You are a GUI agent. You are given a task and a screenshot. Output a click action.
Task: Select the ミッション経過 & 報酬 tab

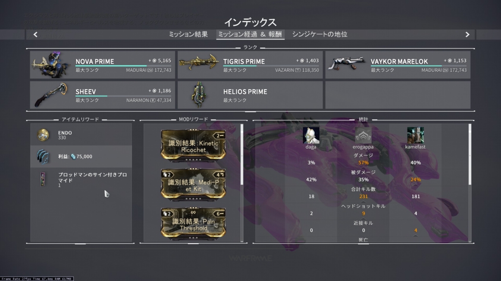pyautogui.click(x=250, y=35)
